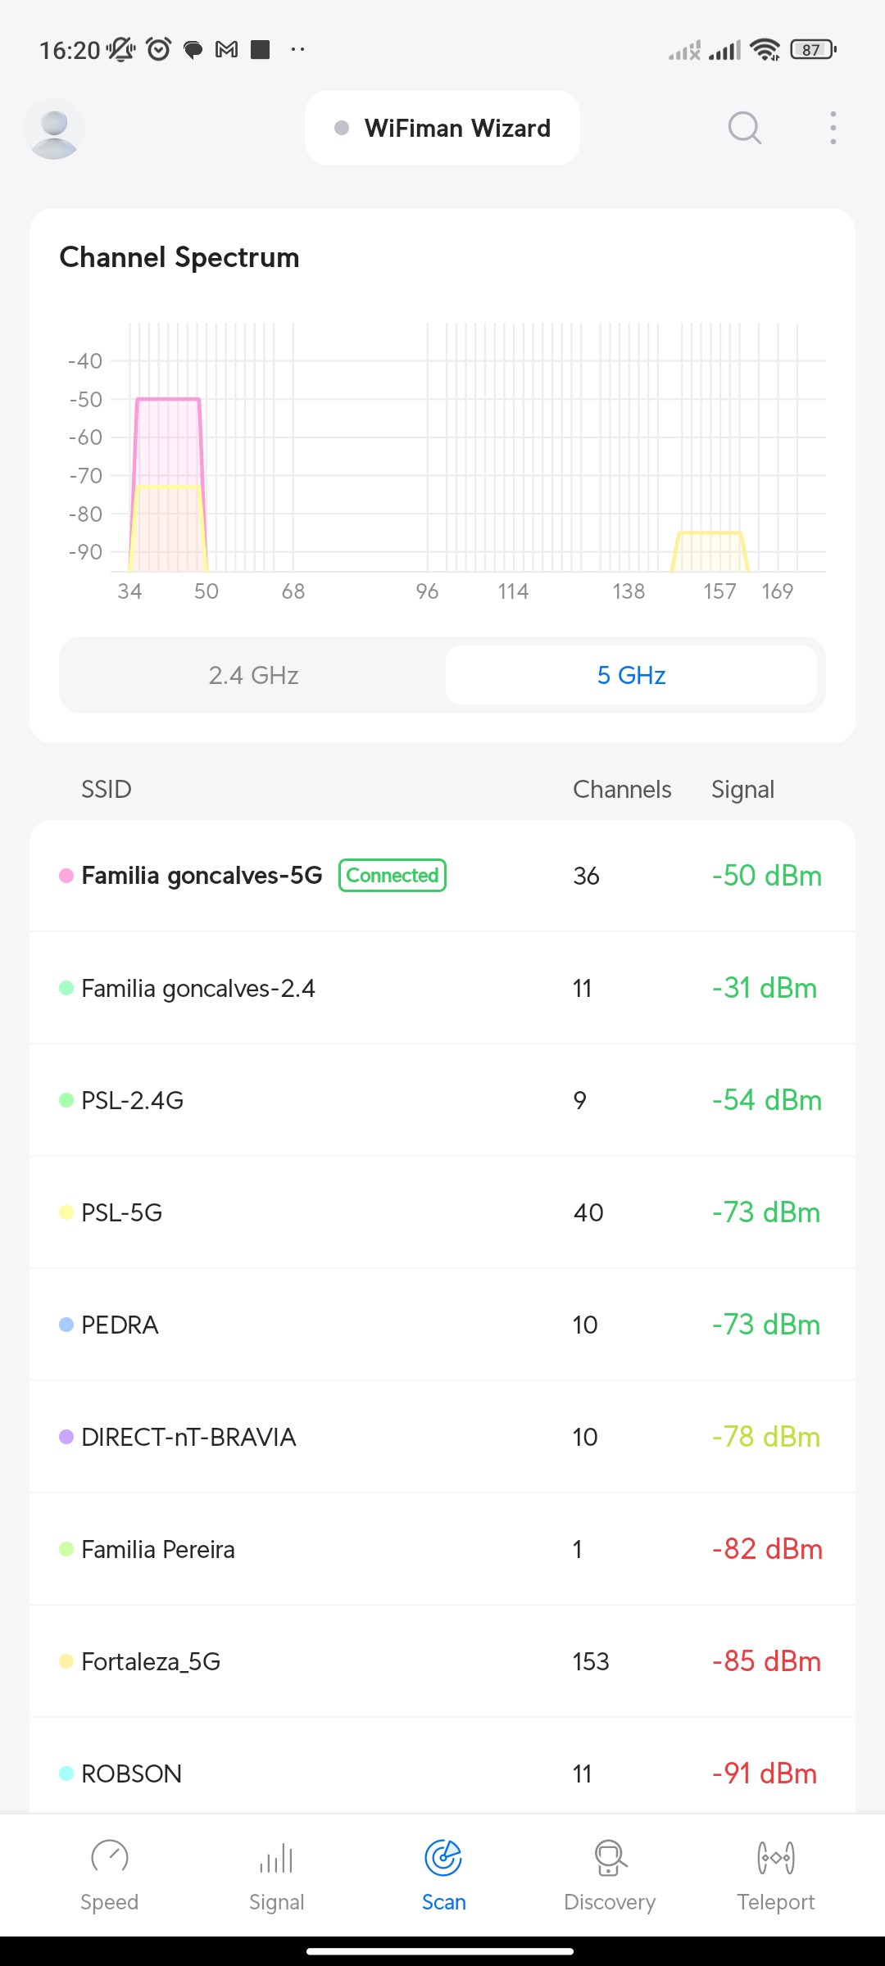Switch spectrum to 2.4 GHz band
Image resolution: width=885 pixels, height=1966 pixels.
253,675
